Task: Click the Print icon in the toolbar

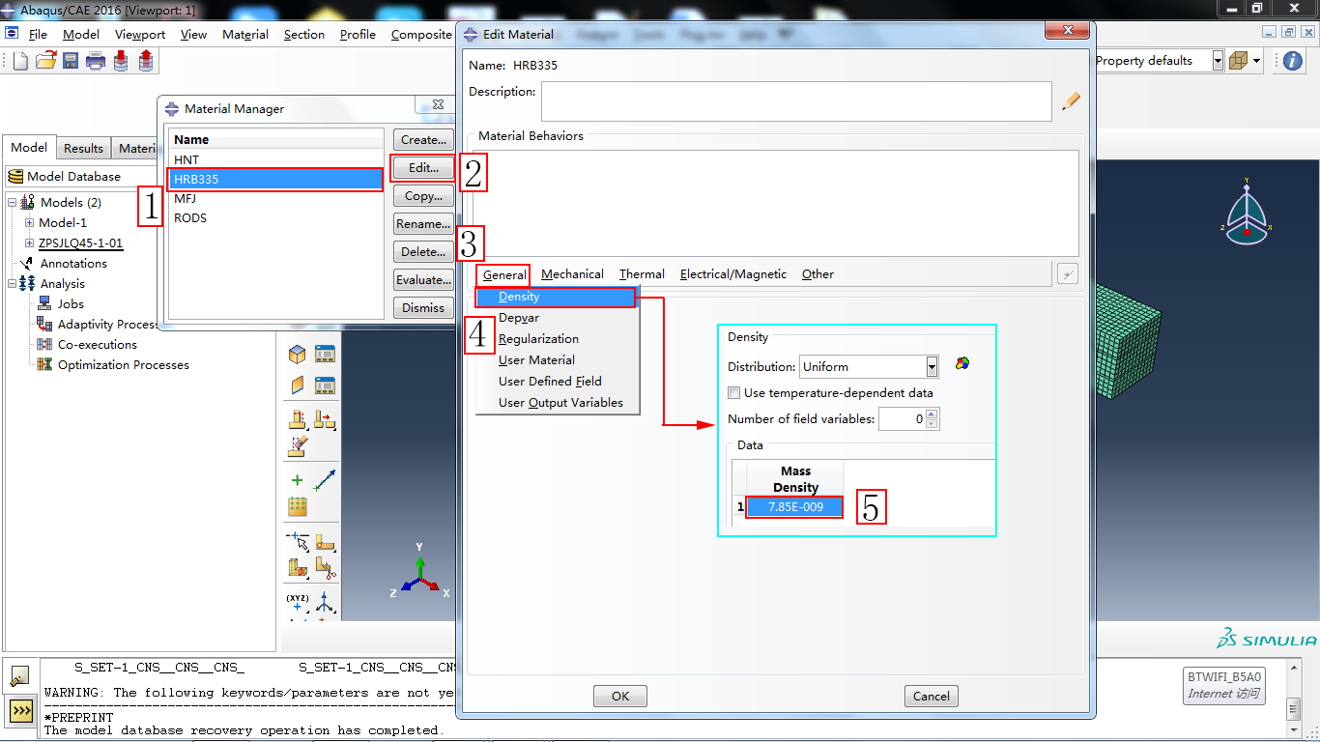Action: 96,61
